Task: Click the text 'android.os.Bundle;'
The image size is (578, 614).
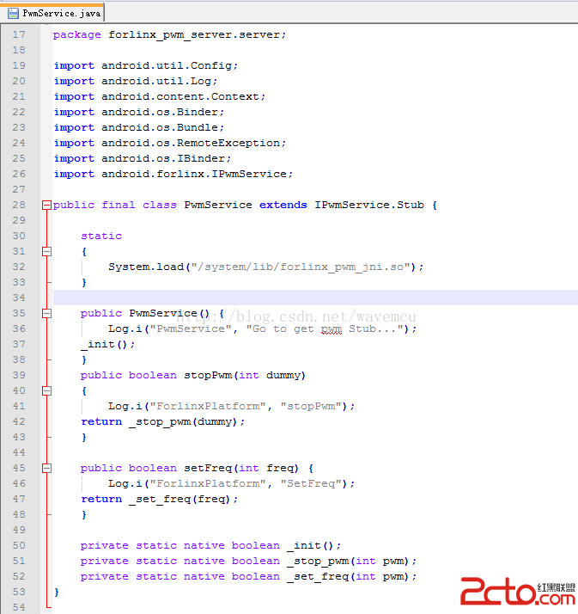Action: (162, 127)
